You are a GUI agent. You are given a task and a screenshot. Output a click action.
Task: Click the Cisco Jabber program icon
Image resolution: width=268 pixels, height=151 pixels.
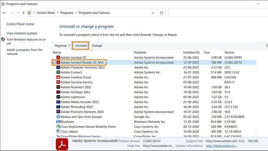coord(58,131)
